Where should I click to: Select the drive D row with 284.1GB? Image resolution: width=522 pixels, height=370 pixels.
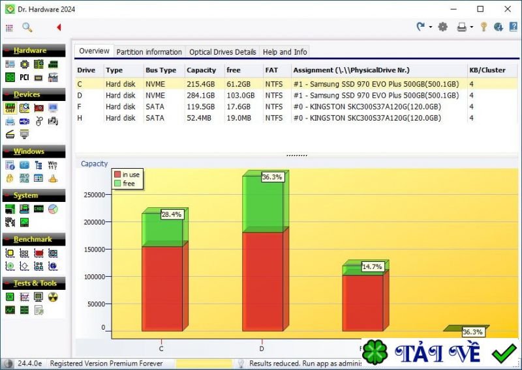(296, 95)
